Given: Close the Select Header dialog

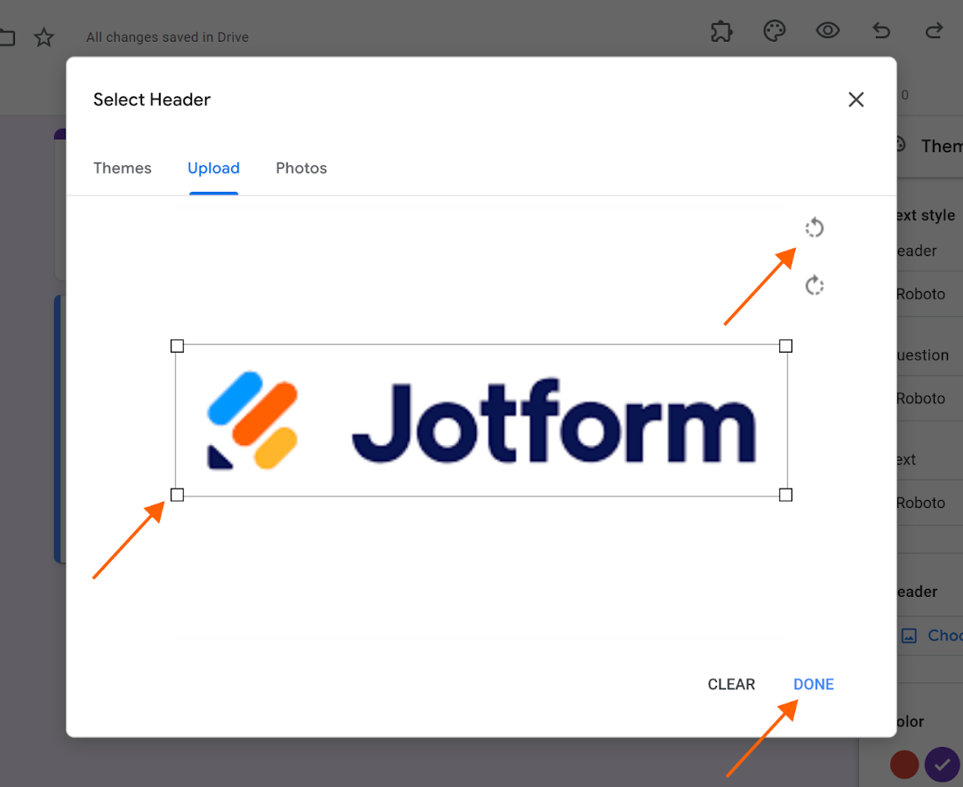Looking at the screenshot, I should (x=856, y=99).
